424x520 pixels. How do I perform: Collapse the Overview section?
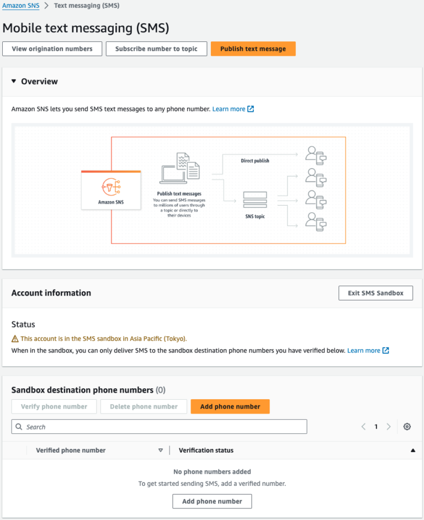tap(13, 81)
